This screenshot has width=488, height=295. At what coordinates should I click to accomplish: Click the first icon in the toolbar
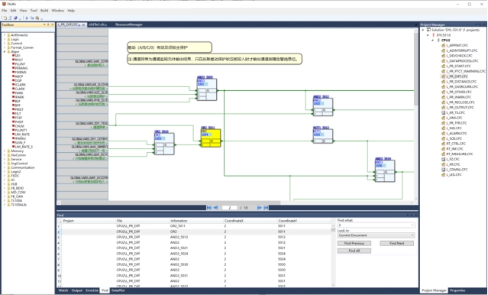tap(5, 18)
